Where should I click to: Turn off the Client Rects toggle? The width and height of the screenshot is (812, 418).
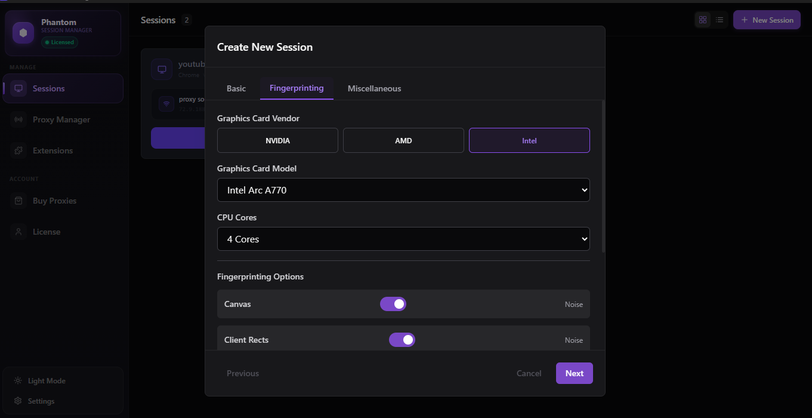pos(402,340)
